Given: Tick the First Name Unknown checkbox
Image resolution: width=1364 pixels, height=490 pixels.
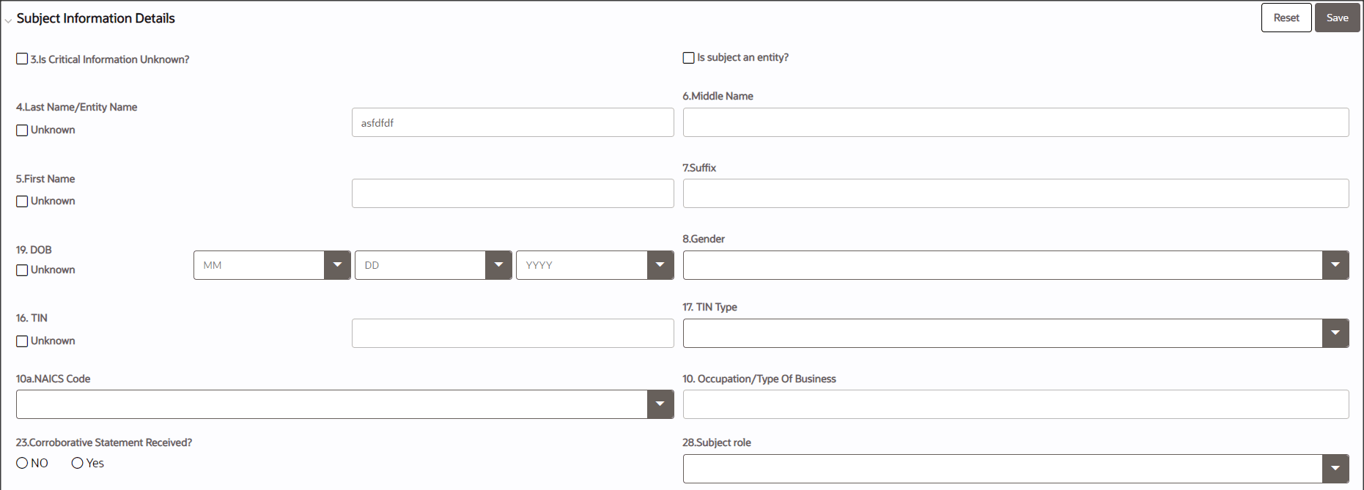Looking at the screenshot, I should (22, 201).
